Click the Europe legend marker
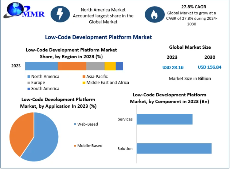Viewport: 230px width, 169px height. pos(29,83)
